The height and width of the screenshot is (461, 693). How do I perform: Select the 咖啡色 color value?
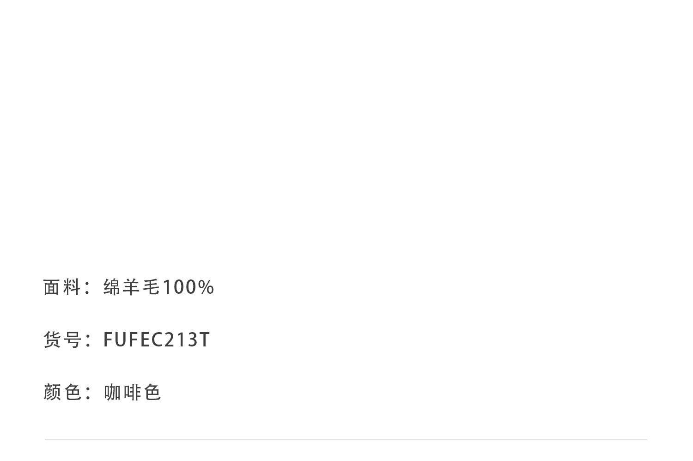click(132, 392)
